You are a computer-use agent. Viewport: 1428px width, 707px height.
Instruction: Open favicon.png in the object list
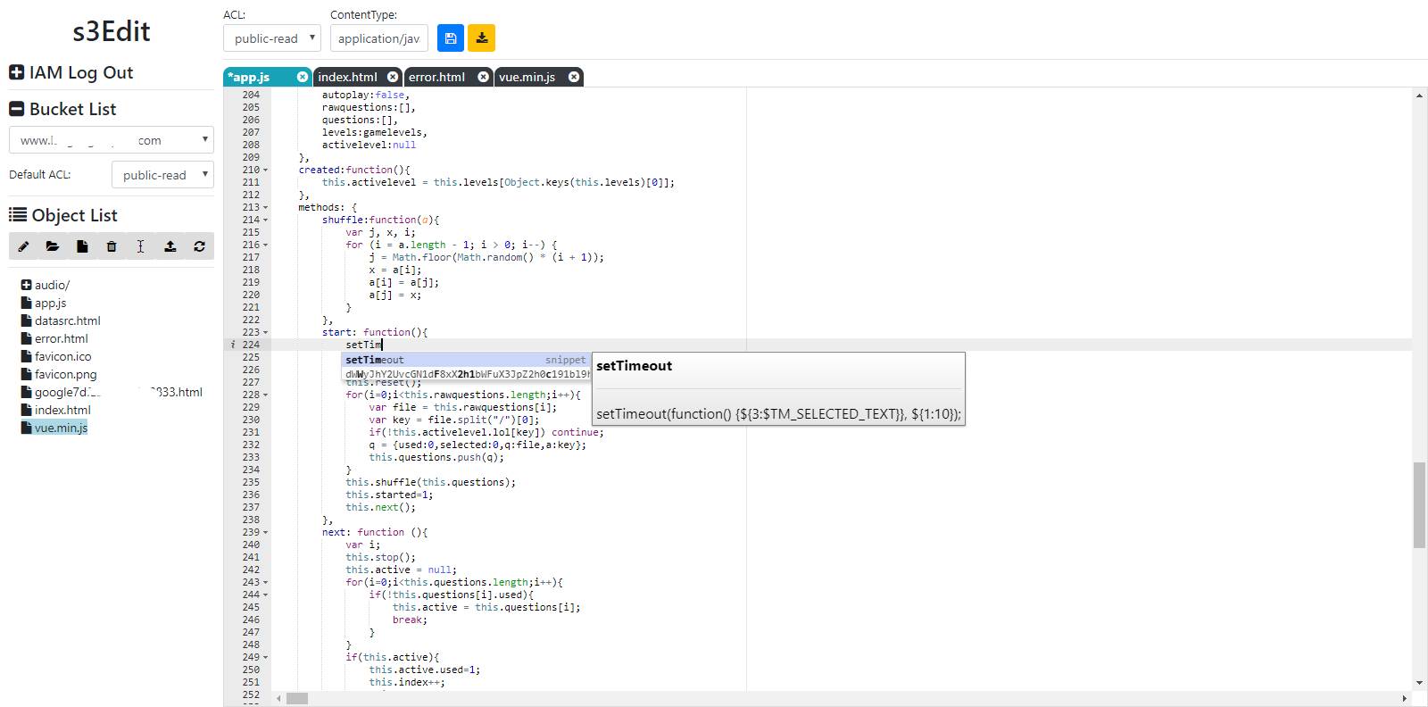pos(65,374)
